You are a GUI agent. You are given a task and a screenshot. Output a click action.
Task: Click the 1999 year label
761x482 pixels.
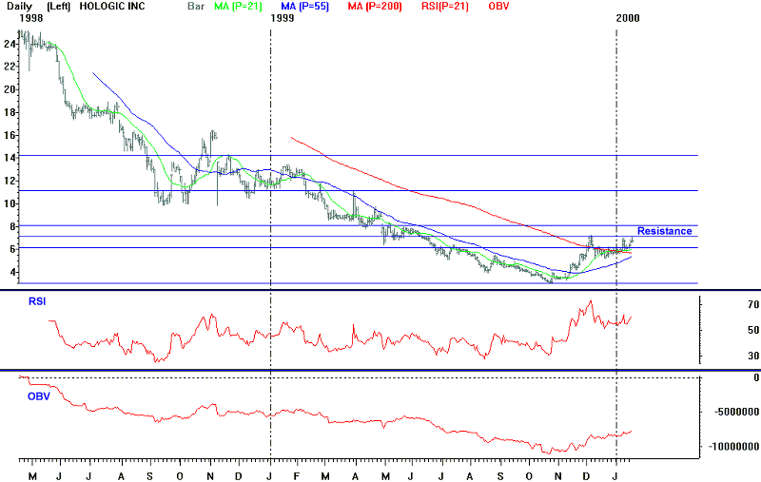pos(283,18)
